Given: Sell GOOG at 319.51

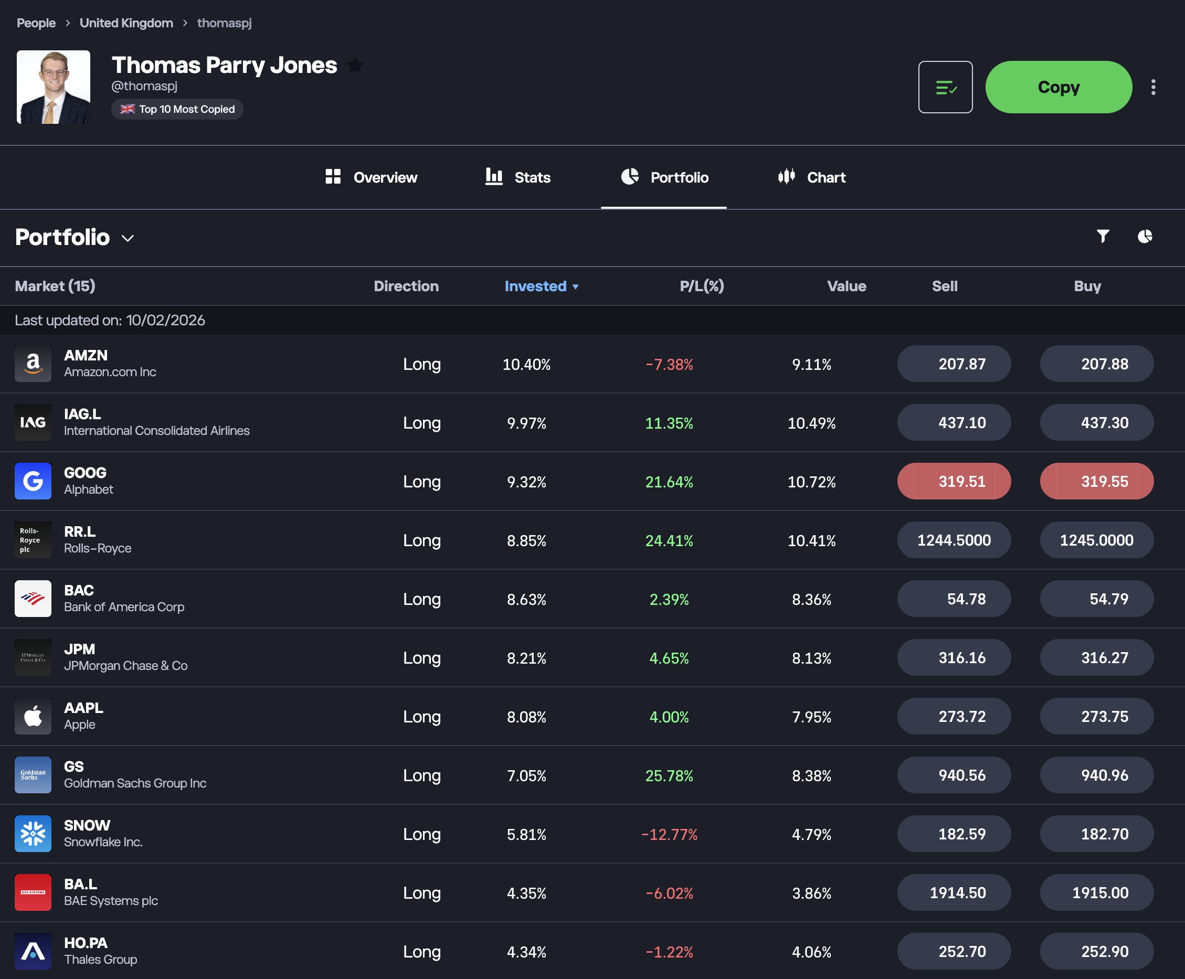Looking at the screenshot, I should click(x=954, y=481).
